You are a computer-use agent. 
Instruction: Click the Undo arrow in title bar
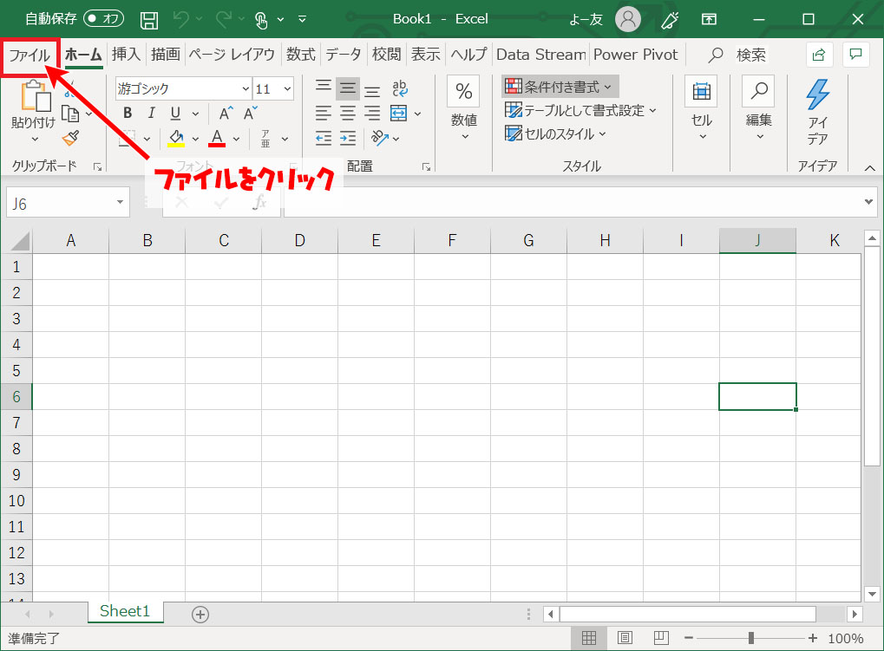(x=181, y=20)
